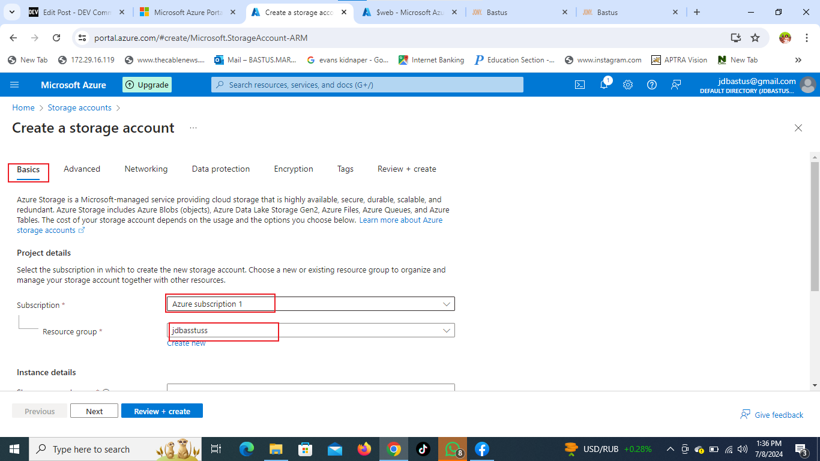
Task: Open the Chrome profile avatar
Action: click(x=785, y=38)
